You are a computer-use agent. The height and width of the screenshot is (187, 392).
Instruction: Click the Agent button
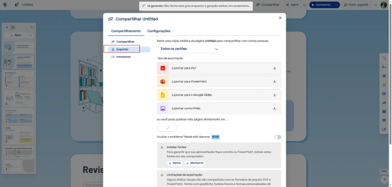[x=292, y=5]
